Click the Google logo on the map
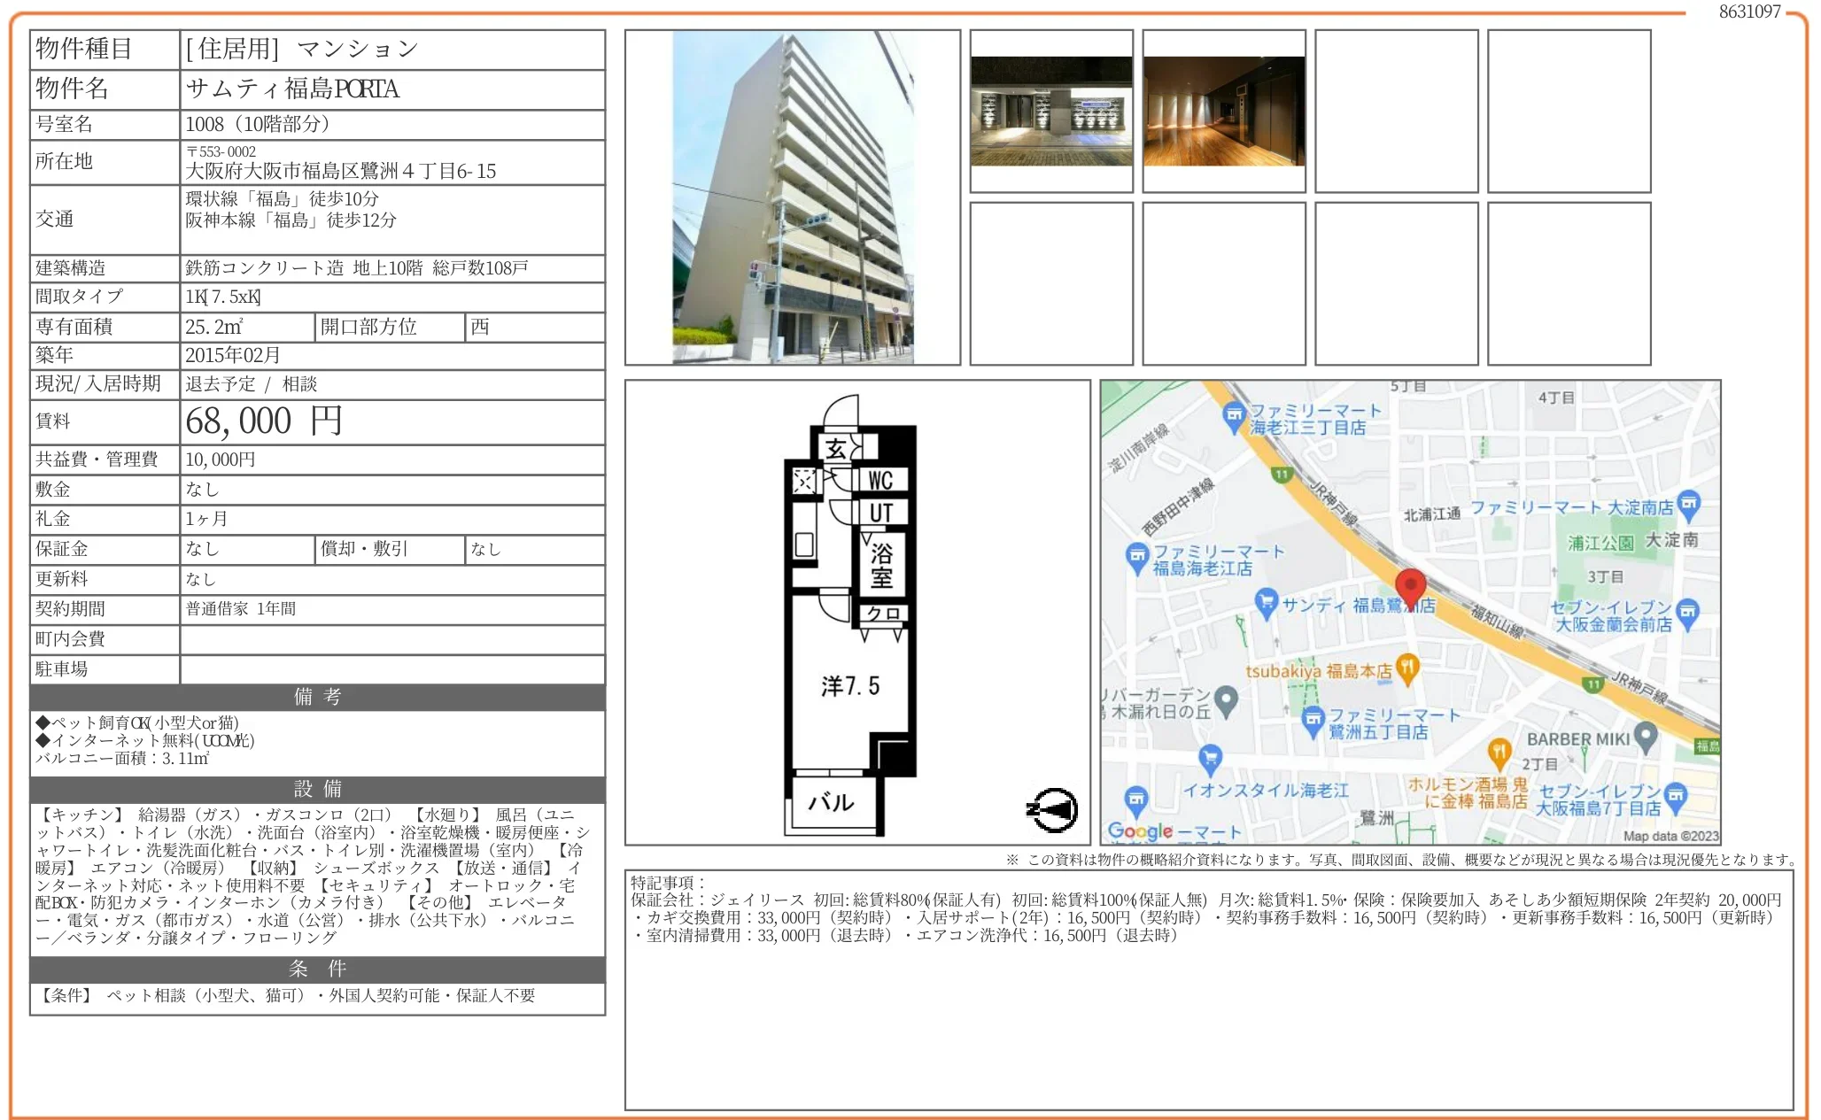 pyautogui.click(x=1141, y=830)
